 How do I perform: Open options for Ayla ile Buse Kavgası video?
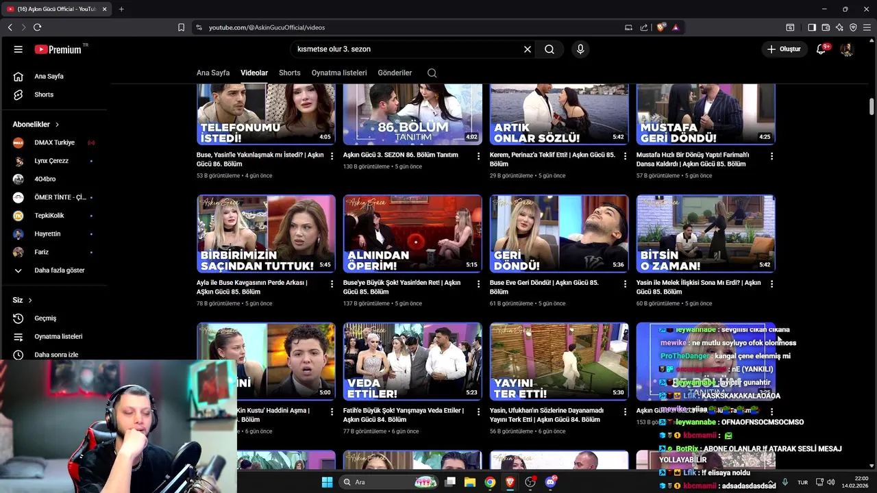(x=332, y=283)
